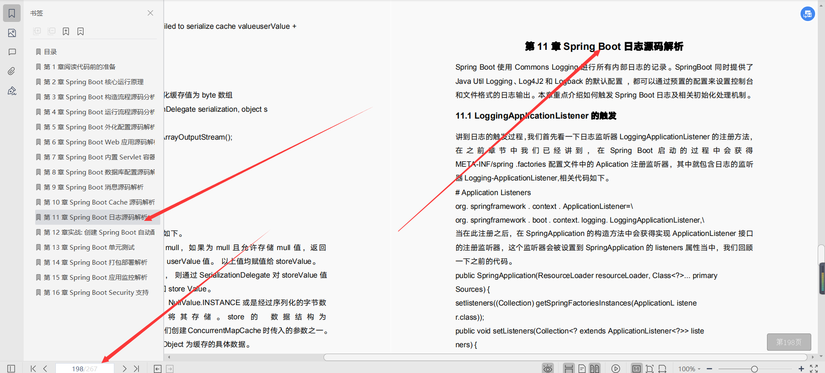This screenshot has height=373, width=825.
Task: Click the zoom out minus button
Action: pos(709,369)
